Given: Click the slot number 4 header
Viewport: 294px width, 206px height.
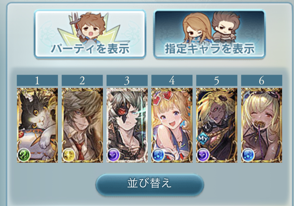Looking at the screenshot, I should (x=172, y=80).
